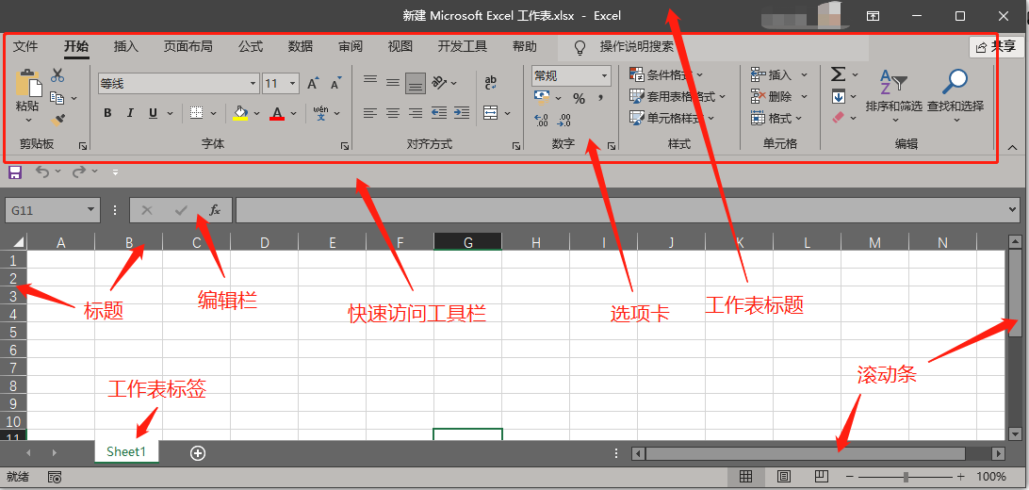This screenshot has height=490, width=1029.
Task: Select the Sheet1 worksheet tab
Action: tap(126, 452)
